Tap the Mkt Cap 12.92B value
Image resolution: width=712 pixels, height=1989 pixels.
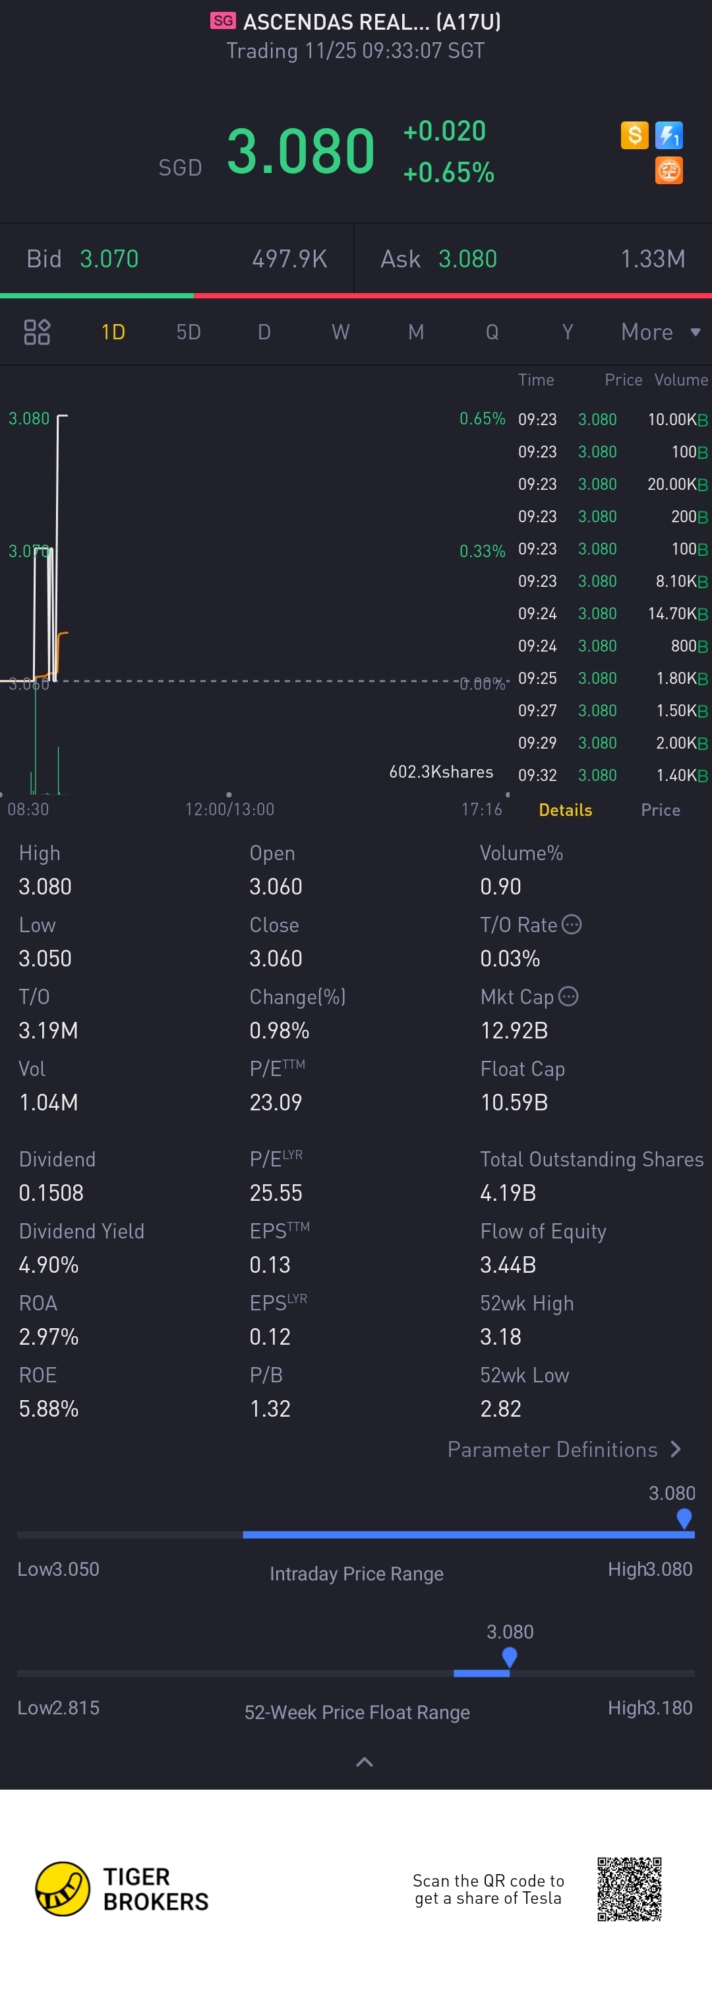[x=514, y=1030]
